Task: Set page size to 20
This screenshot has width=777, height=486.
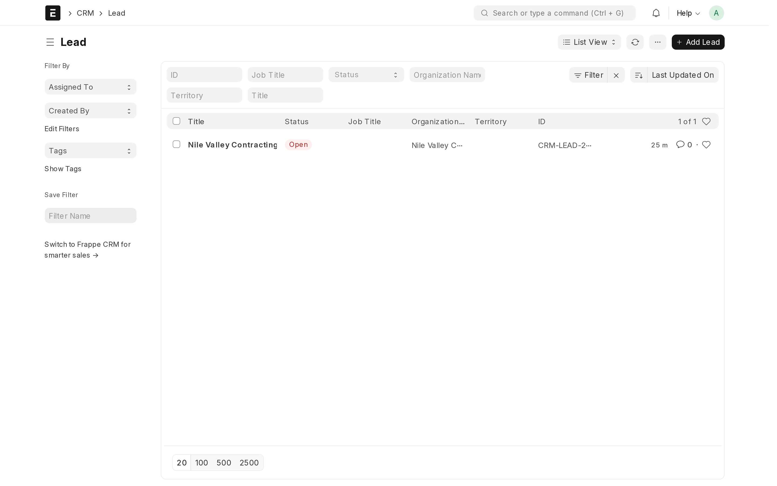Action: click(182, 463)
